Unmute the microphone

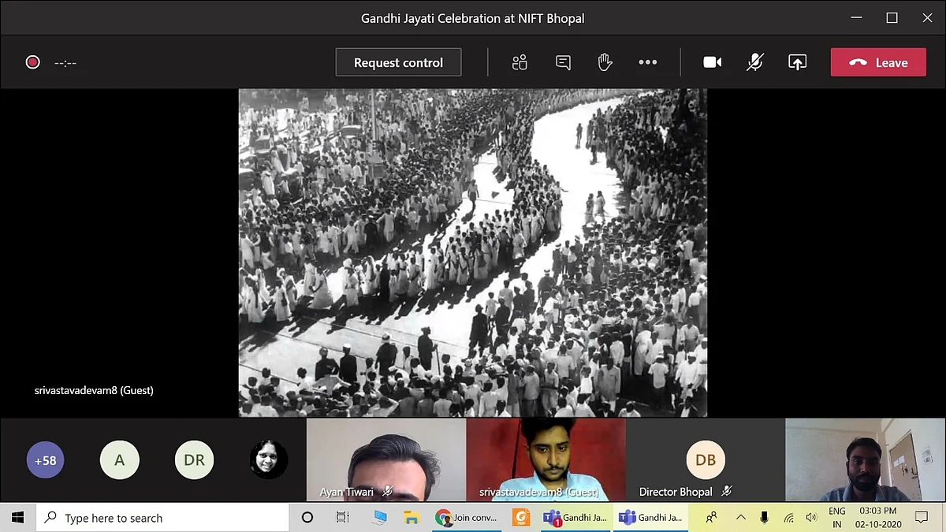(x=755, y=62)
